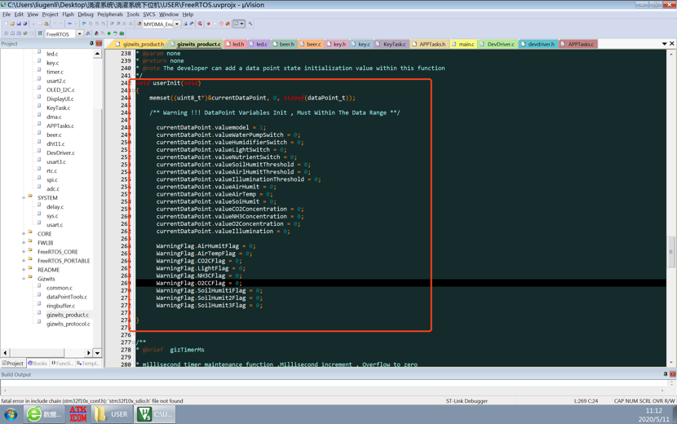Open Options for Target icon

click(x=89, y=33)
